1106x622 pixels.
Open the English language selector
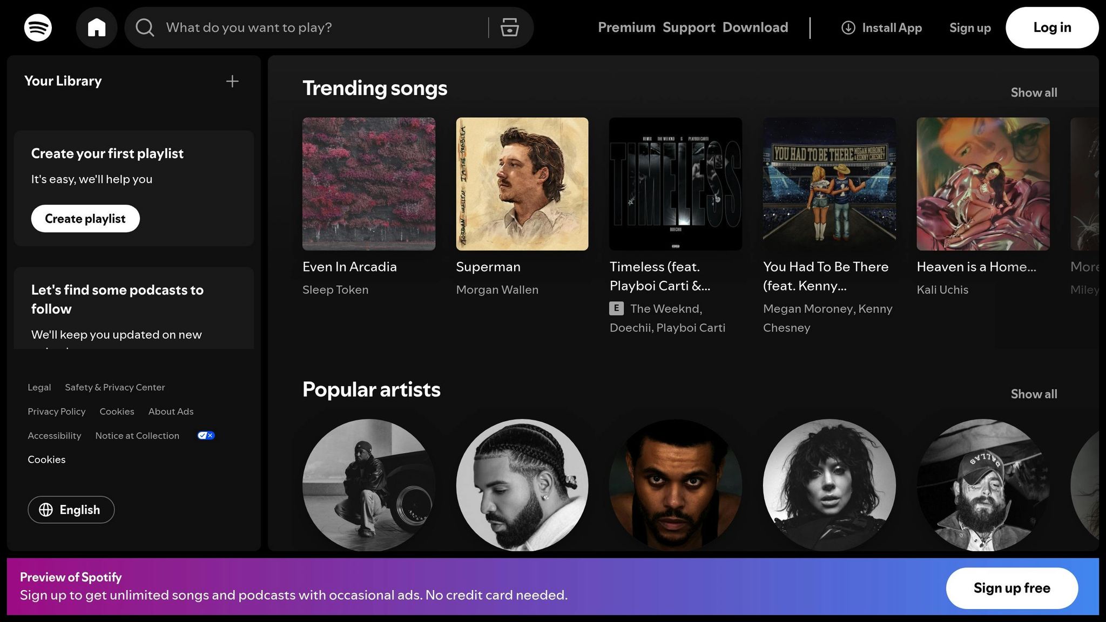(71, 510)
